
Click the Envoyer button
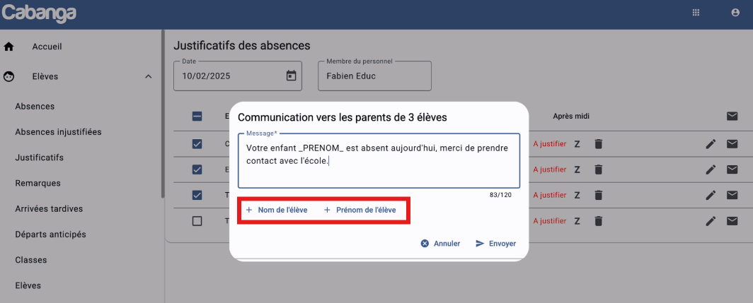point(495,244)
